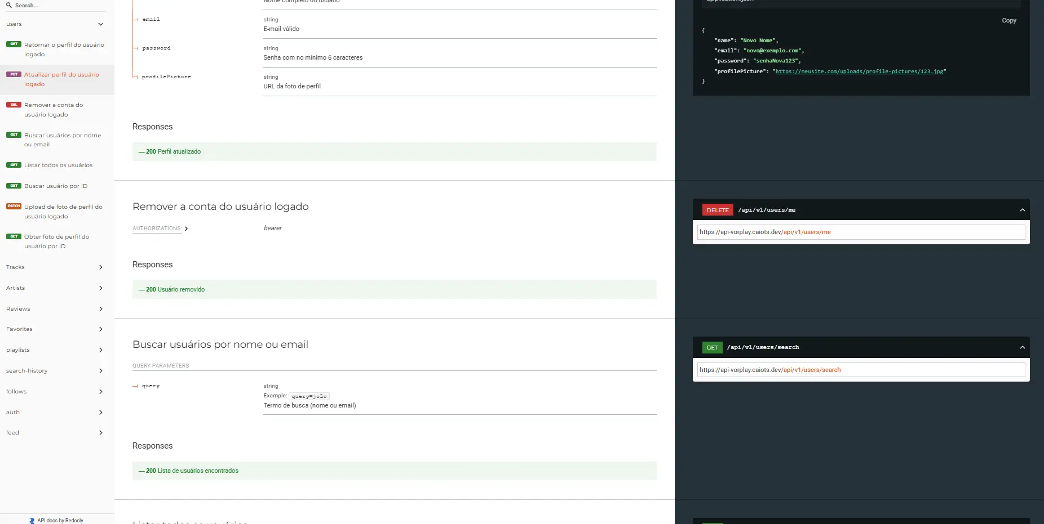Expand the AUTHORIZATIONS arrow under Remover conta

pyautogui.click(x=186, y=229)
